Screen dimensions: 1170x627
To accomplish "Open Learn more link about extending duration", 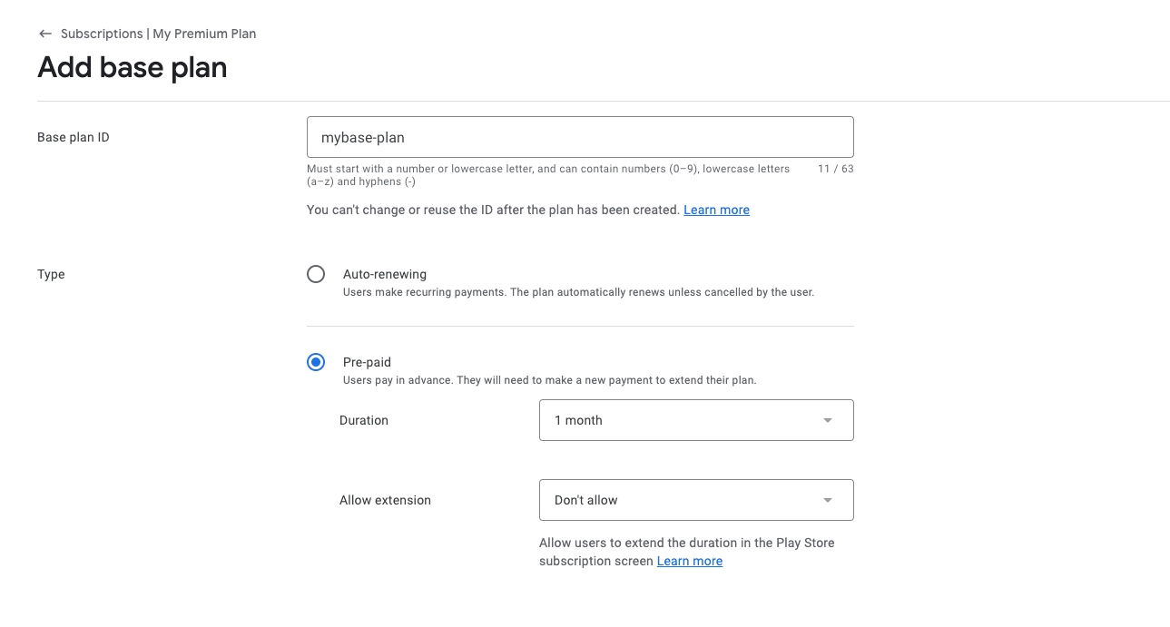I will pyautogui.click(x=689, y=561).
